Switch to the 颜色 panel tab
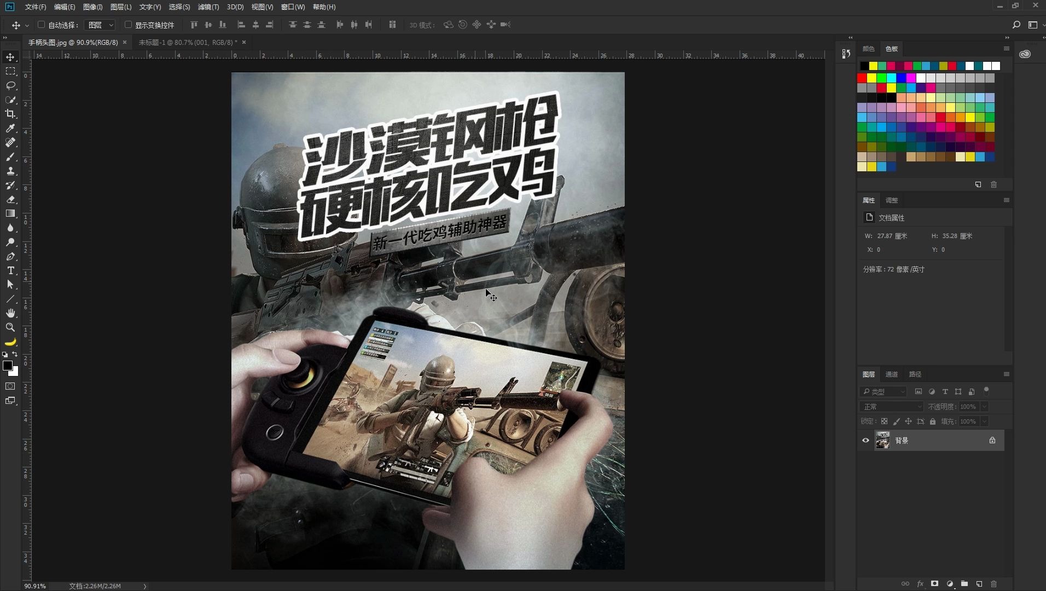 (x=869, y=49)
